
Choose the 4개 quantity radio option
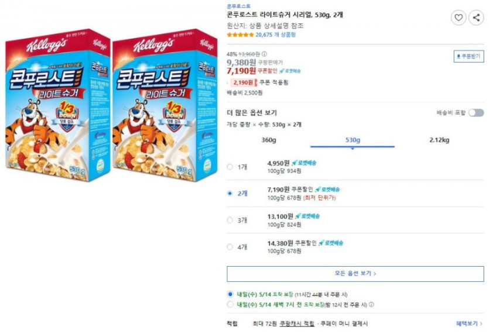pos(230,247)
